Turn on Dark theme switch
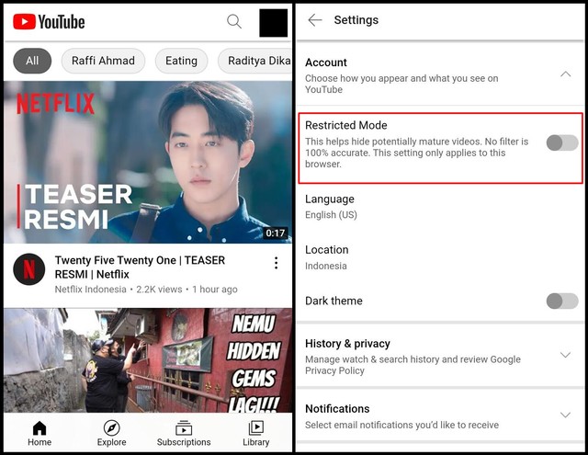 (x=562, y=301)
